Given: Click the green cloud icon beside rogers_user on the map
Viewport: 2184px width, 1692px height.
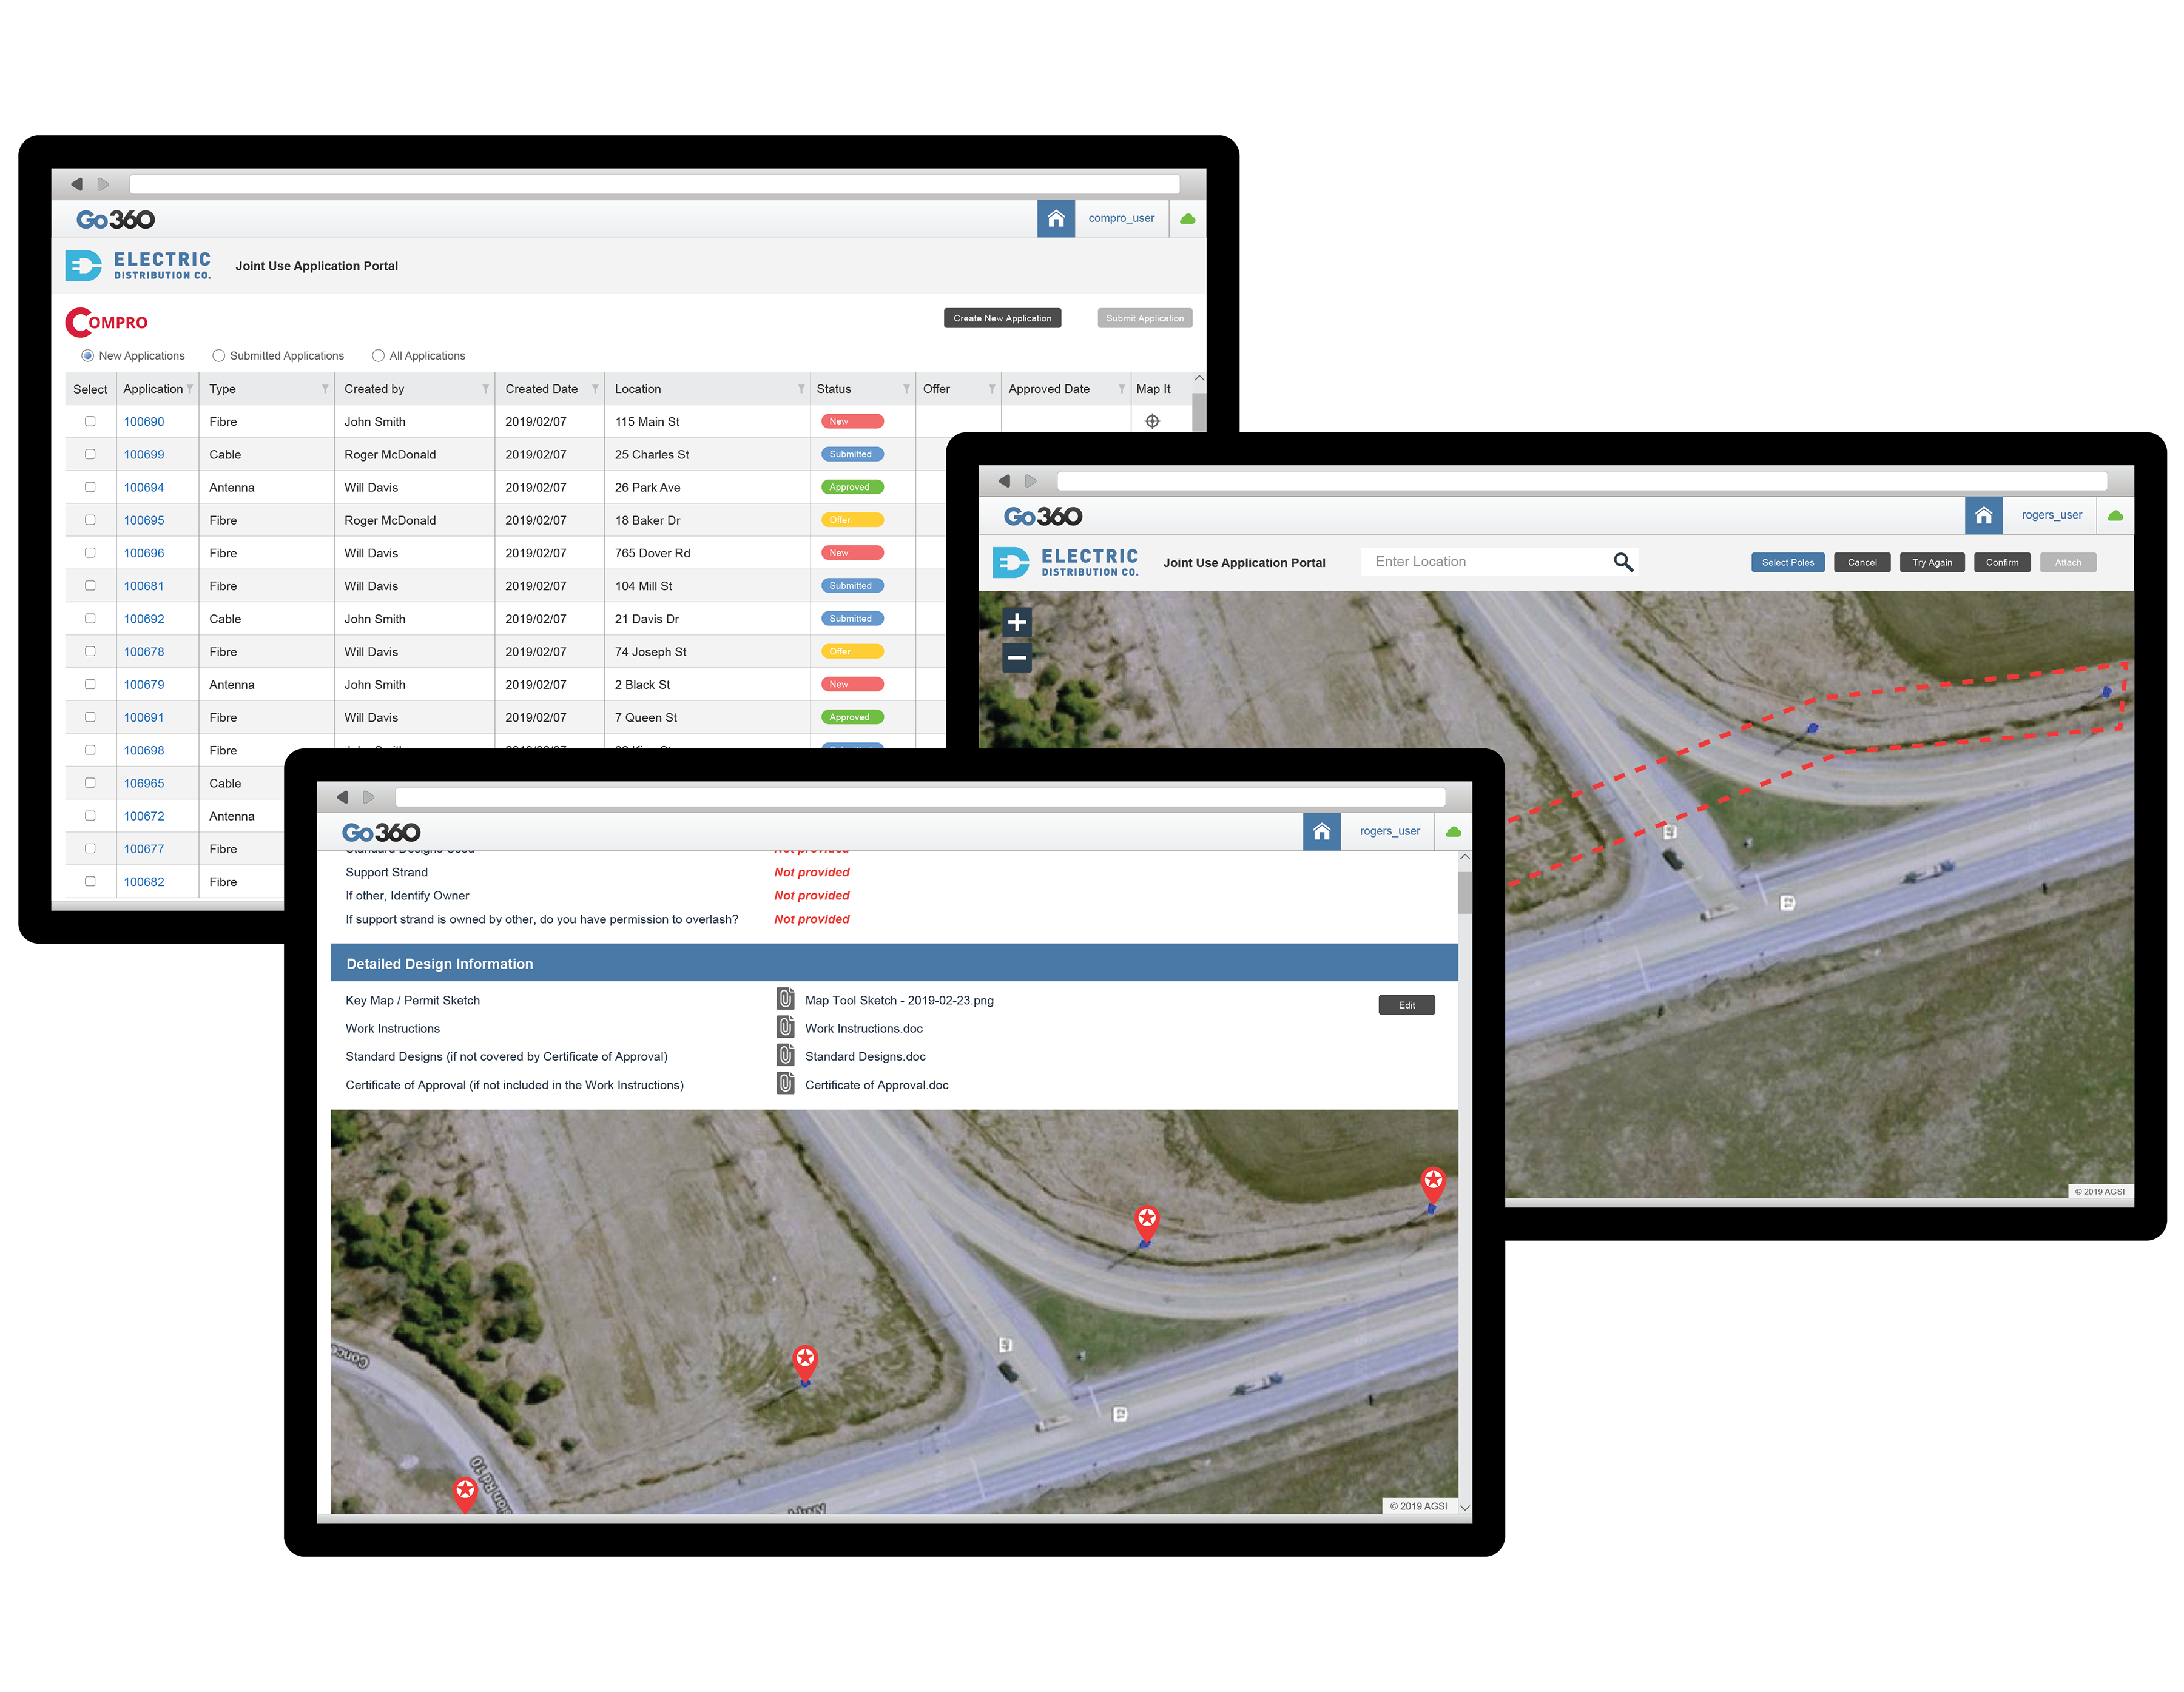Looking at the screenshot, I should click(2115, 515).
